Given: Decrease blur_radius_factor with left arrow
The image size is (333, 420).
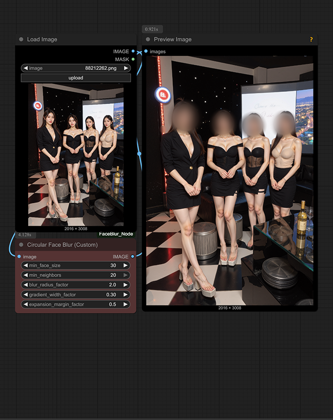Looking at the screenshot, I should 26,285.
